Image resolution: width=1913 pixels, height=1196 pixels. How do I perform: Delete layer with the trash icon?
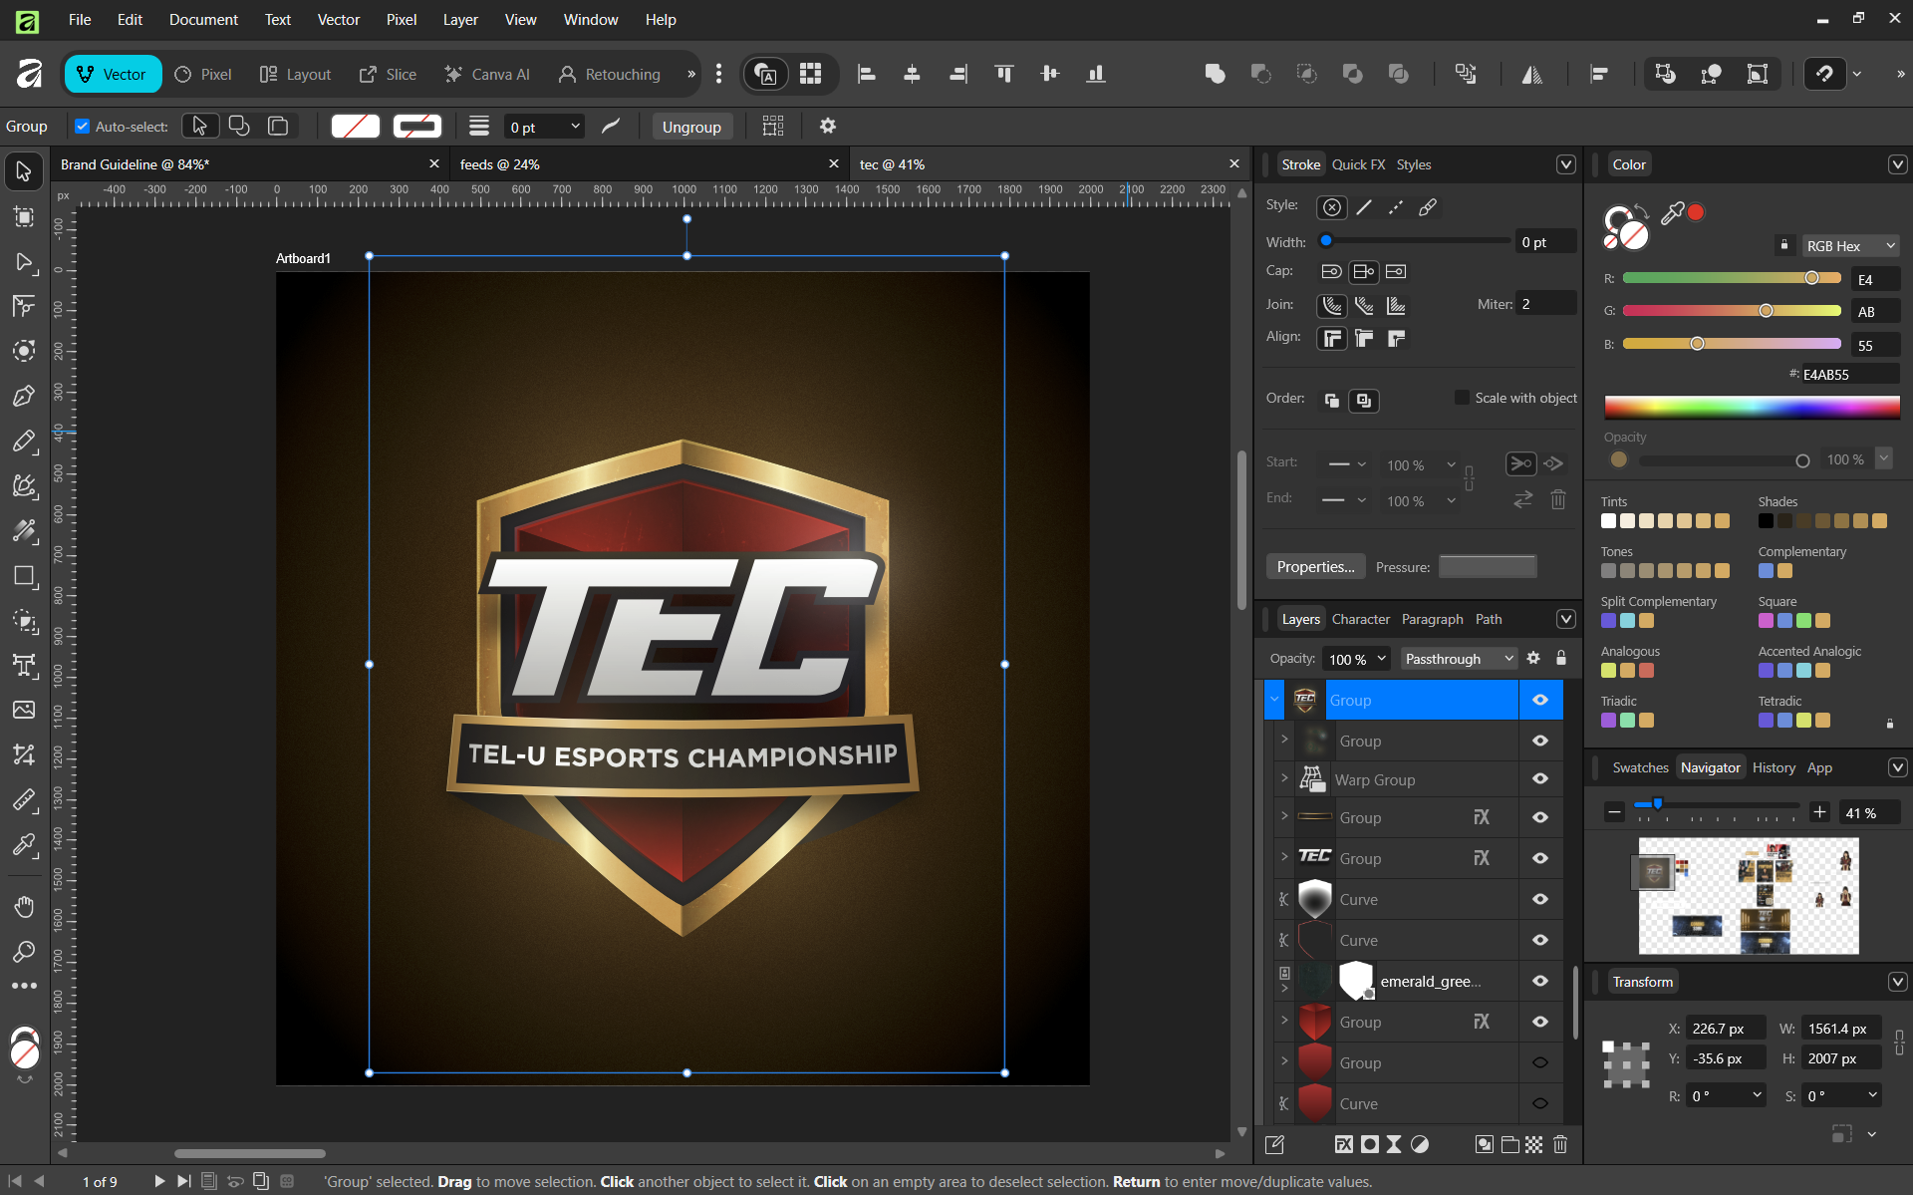point(1560,1144)
